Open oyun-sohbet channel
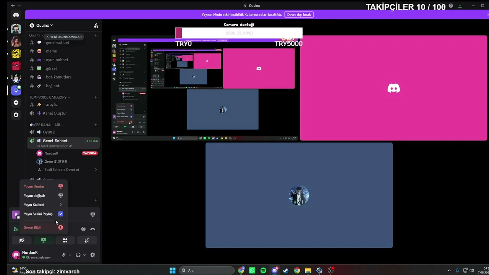The image size is (489, 275). click(64, 60)
